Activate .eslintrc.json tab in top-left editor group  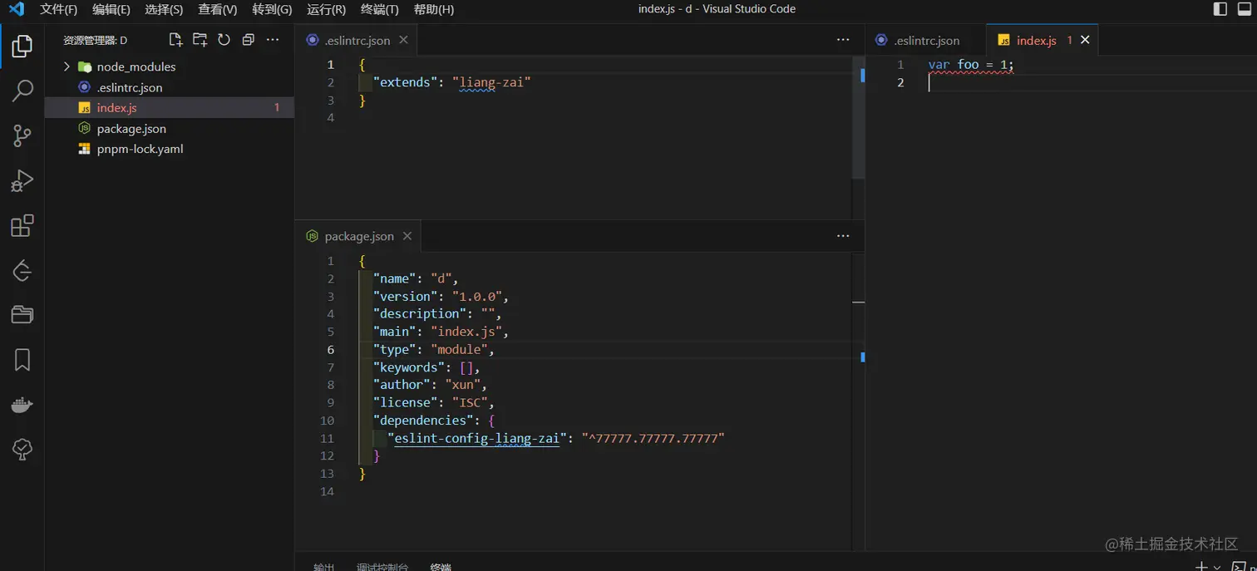[357, 40]
